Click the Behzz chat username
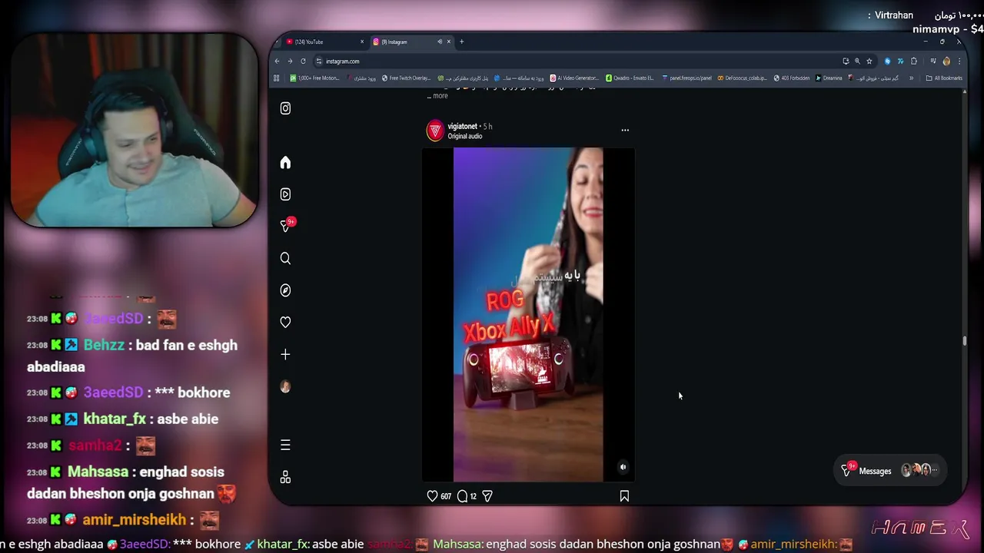 [x=104, y=345]
